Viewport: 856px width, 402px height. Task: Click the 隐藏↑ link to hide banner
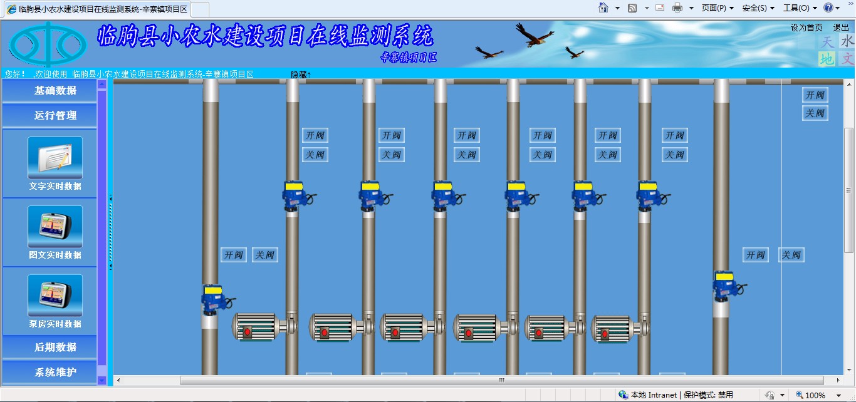coord(301,75)
